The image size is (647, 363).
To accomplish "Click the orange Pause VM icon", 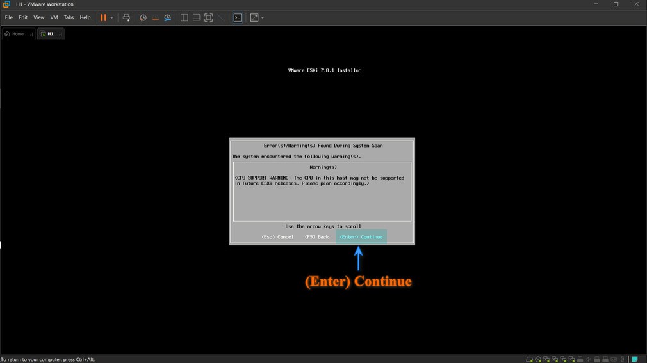I will point(103,18).
